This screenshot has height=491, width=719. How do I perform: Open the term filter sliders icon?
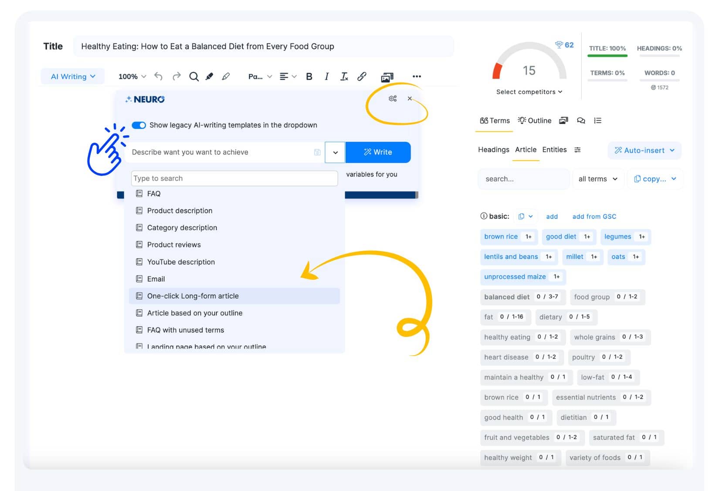pos(577,150)
